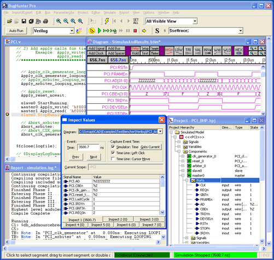This screenshot has width=274, height=260.
Task: Click the save all stacked disks icon
Action: coord(31,21)
